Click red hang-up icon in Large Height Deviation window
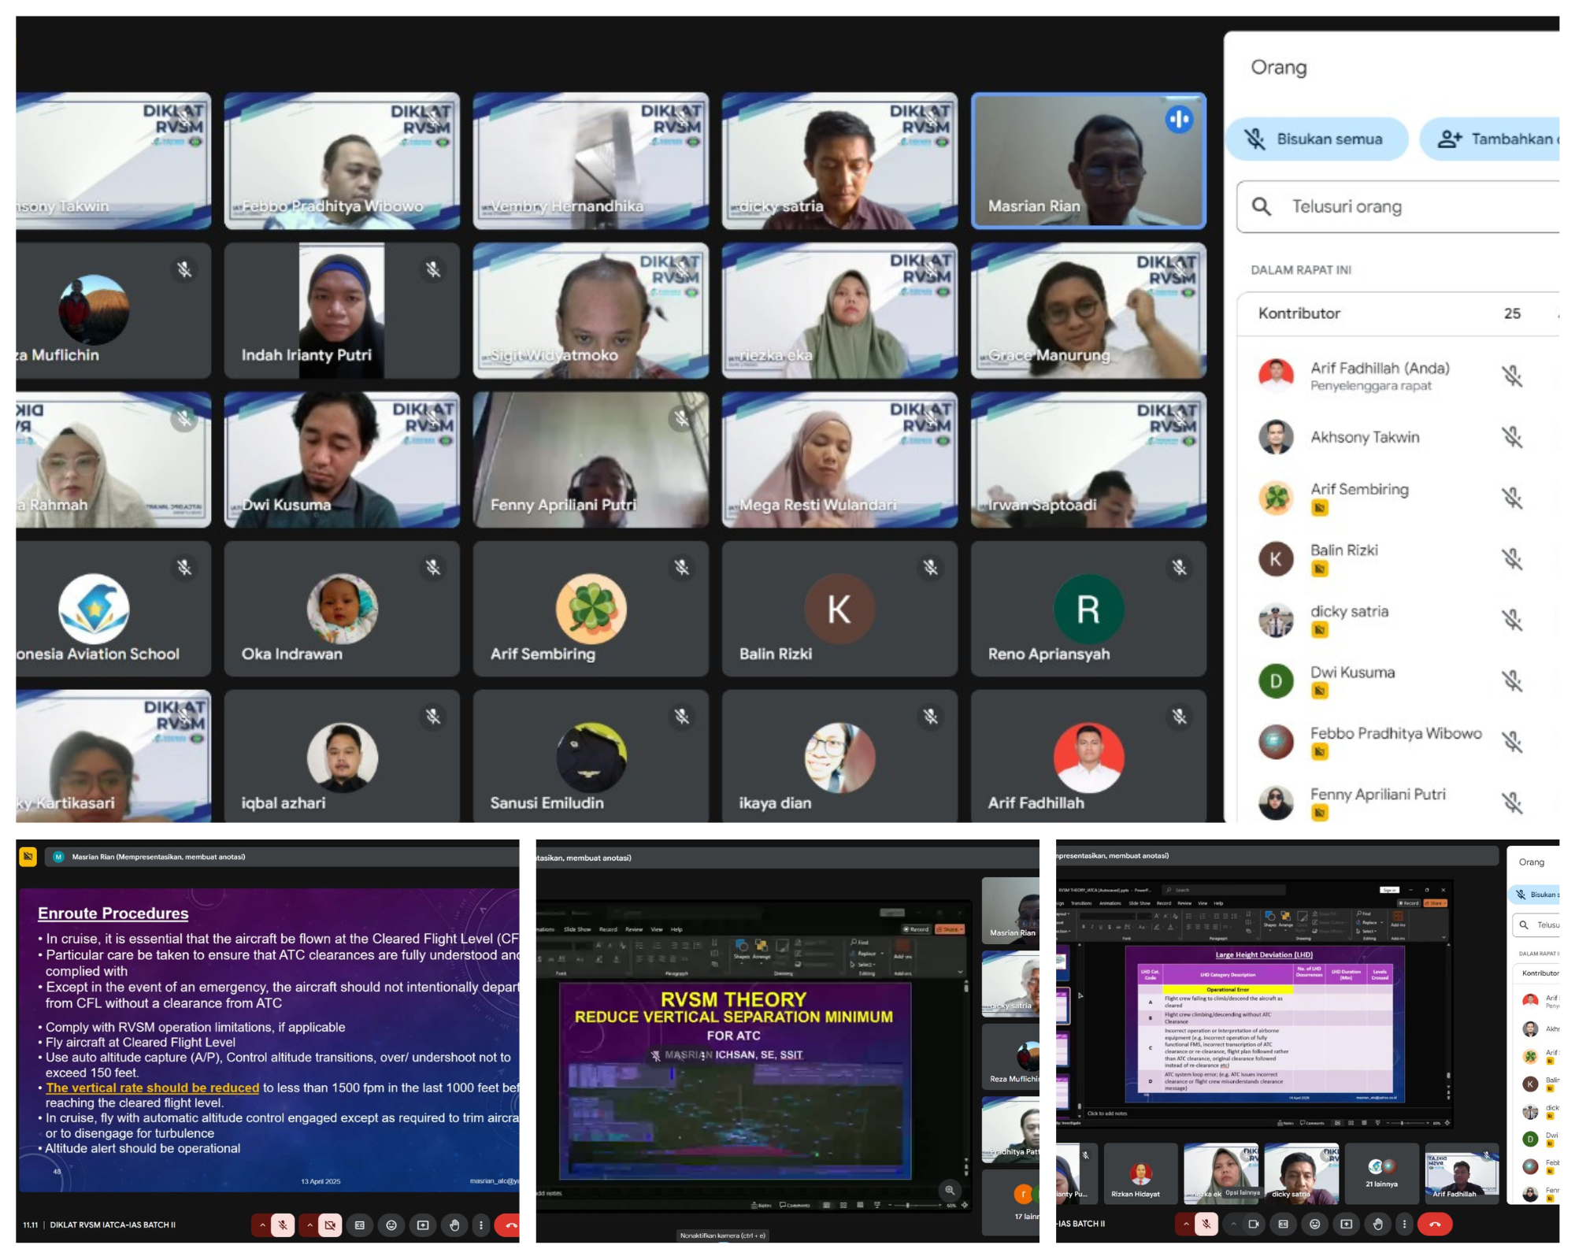 coord(1435,1224)
